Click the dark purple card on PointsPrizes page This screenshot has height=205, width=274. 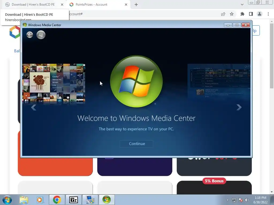pos(135,167)
